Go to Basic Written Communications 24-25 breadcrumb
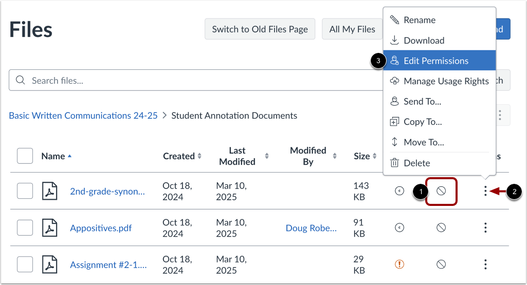The height and width of the screenshot is (285, 527). [83, 116]
